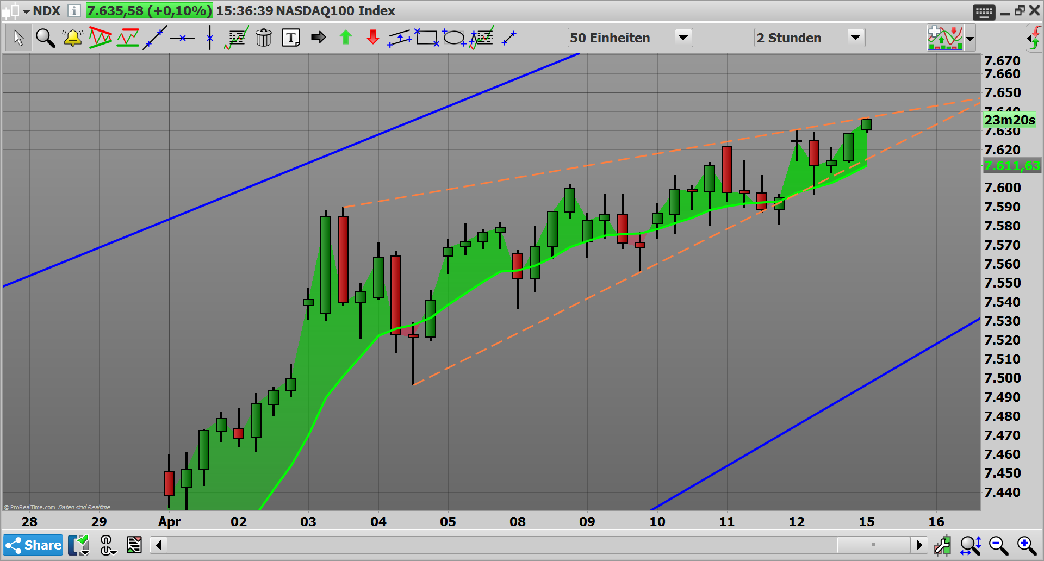Zoom out the chart

(x=998, y=545)
